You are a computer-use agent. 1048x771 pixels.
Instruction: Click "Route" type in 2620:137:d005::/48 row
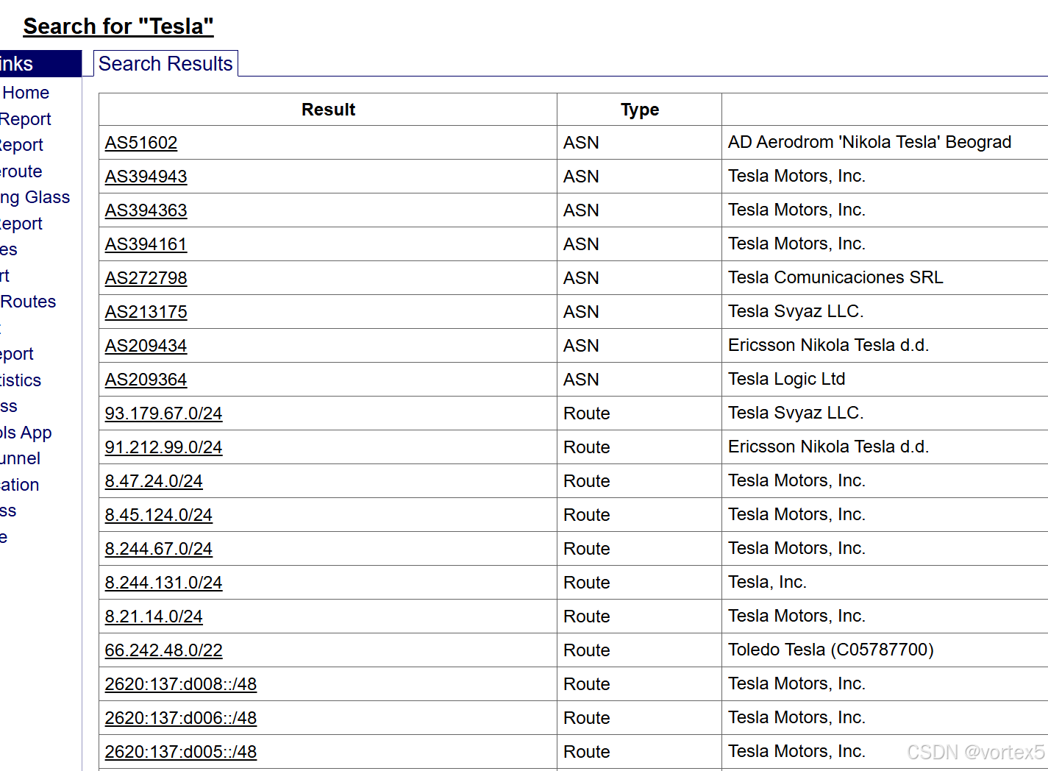pyautogui.click(x=587, y=752)
